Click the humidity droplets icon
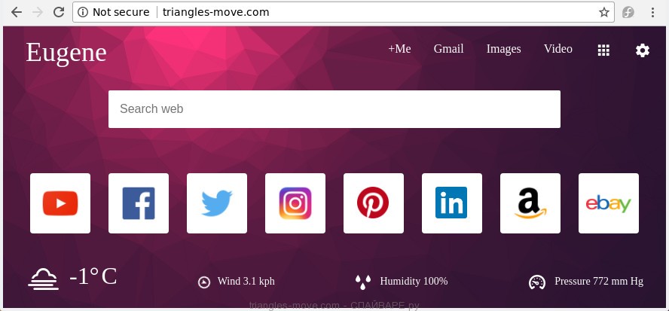Image resolution: width=669 pixels, height=311 pixels. coord(362,282)
